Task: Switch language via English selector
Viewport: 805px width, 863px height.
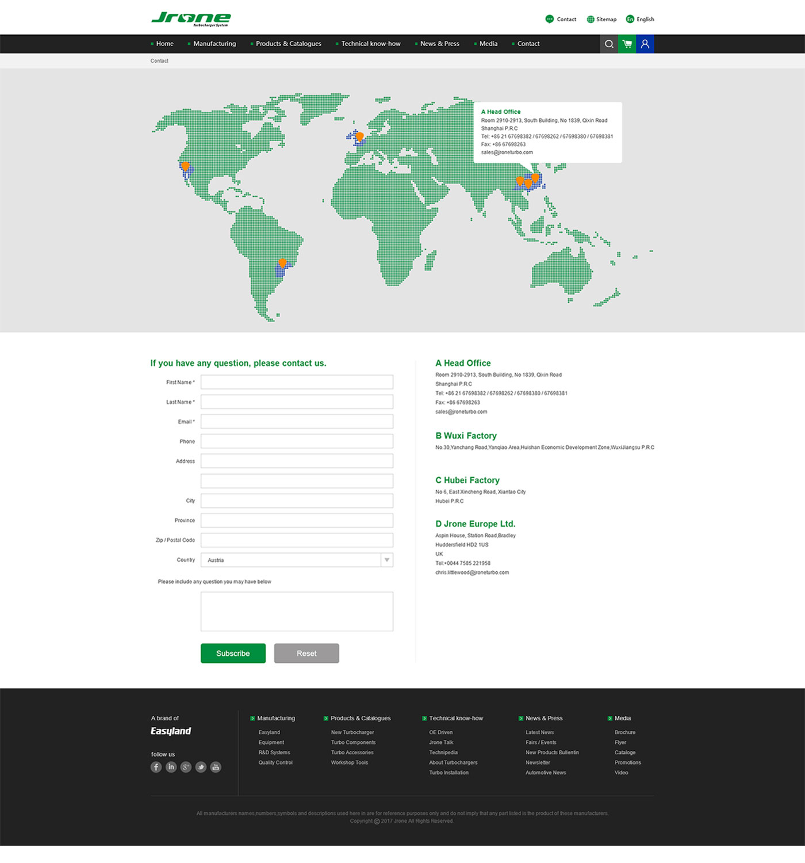Action: pos(640,19)
